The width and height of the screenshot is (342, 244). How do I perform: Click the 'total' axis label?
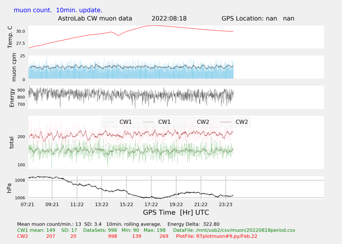[12, 143]
